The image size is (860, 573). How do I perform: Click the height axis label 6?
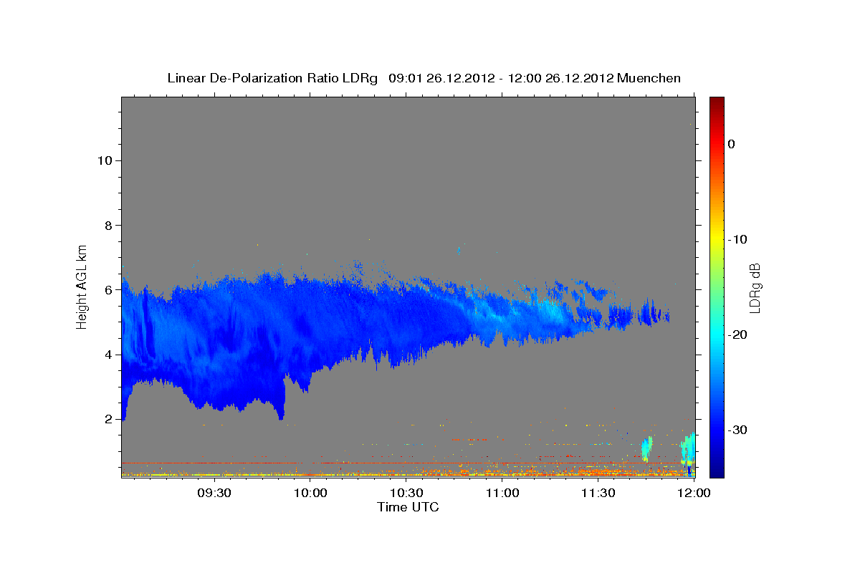coord(109,290)
